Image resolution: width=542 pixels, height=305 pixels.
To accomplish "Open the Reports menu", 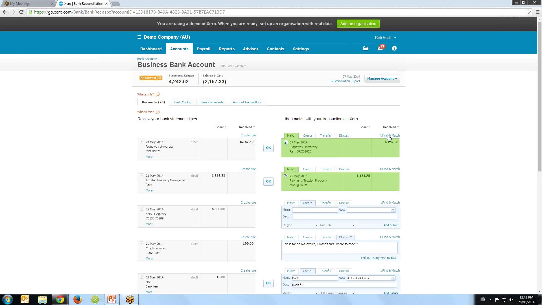I will 226,49.
